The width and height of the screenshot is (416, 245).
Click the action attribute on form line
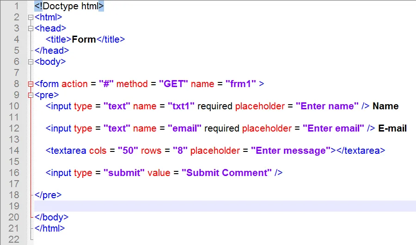coord(74,84)
